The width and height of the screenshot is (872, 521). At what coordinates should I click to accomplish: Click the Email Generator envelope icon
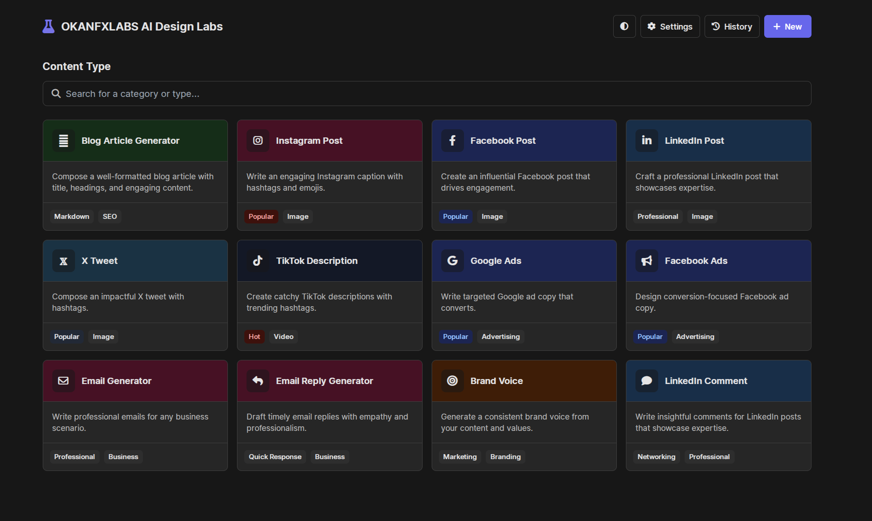coord(64,381)
